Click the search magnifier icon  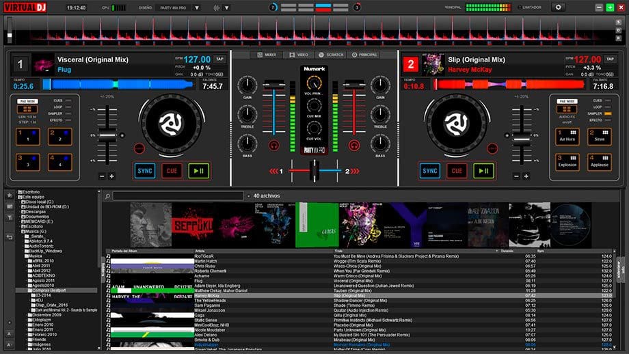(107, 196)
